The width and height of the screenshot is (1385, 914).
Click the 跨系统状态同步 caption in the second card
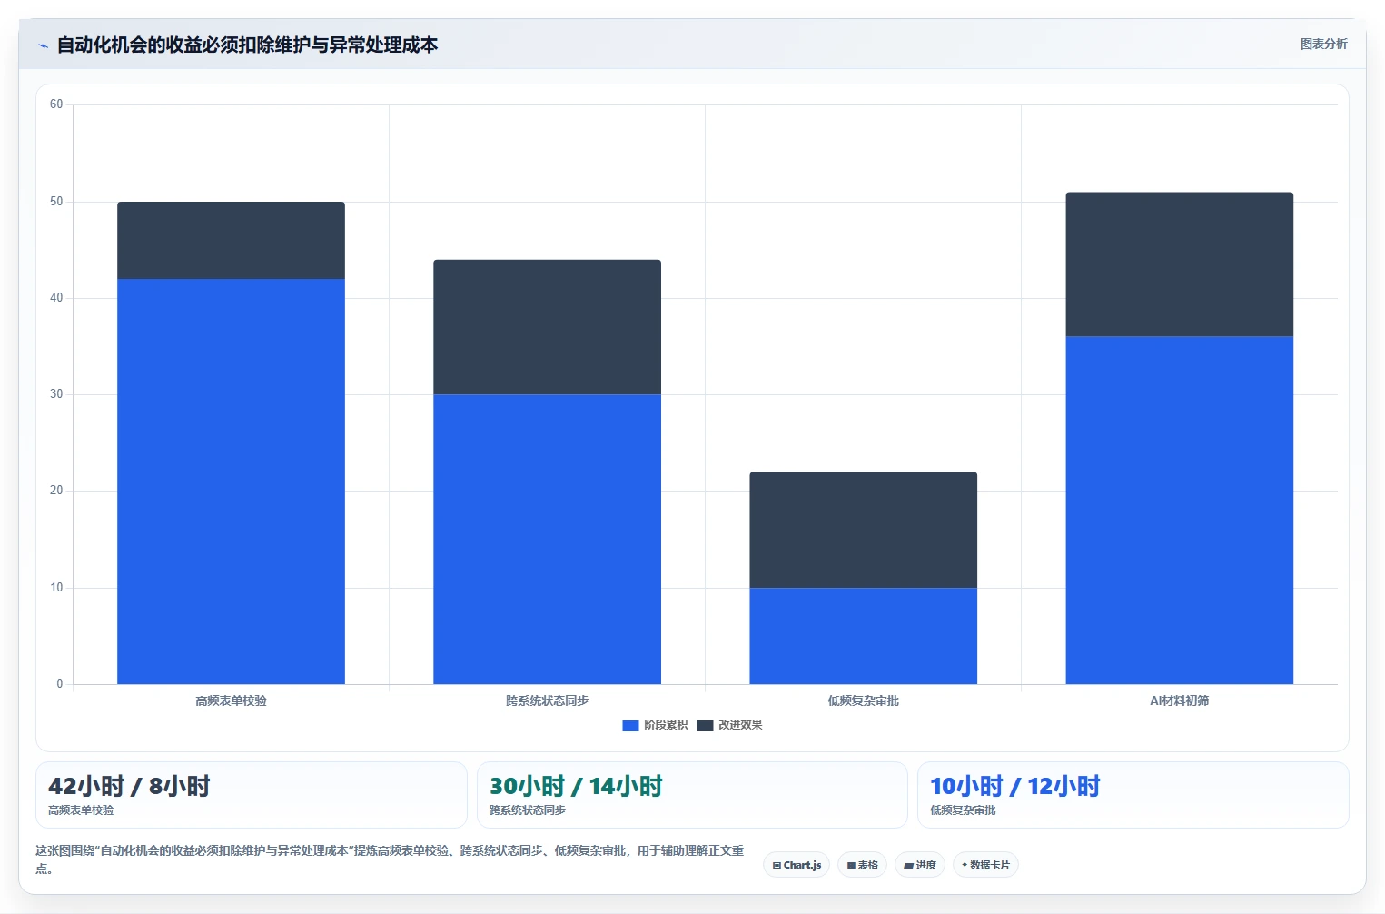pos(527,810)
